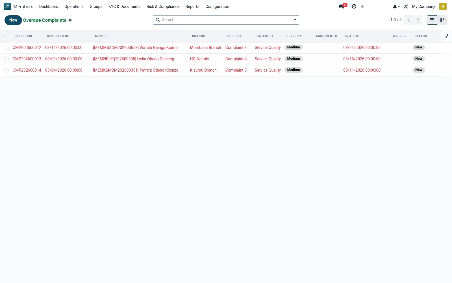Open the activities clock icon
This screenshot has height=283, width=452.
pos(354,7)
